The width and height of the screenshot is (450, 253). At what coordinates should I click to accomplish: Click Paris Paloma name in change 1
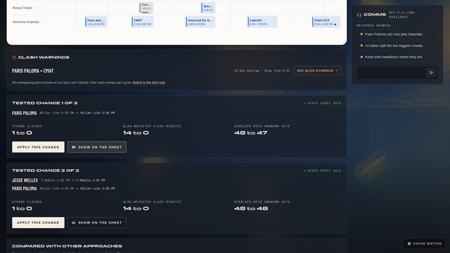point(25,113)
